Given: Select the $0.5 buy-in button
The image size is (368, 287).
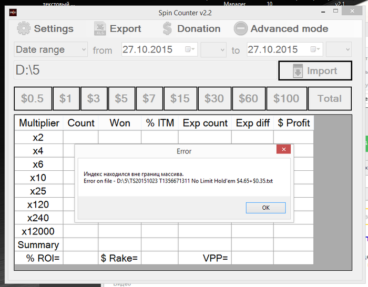Looking at the screenshot, I should point(33,99).
